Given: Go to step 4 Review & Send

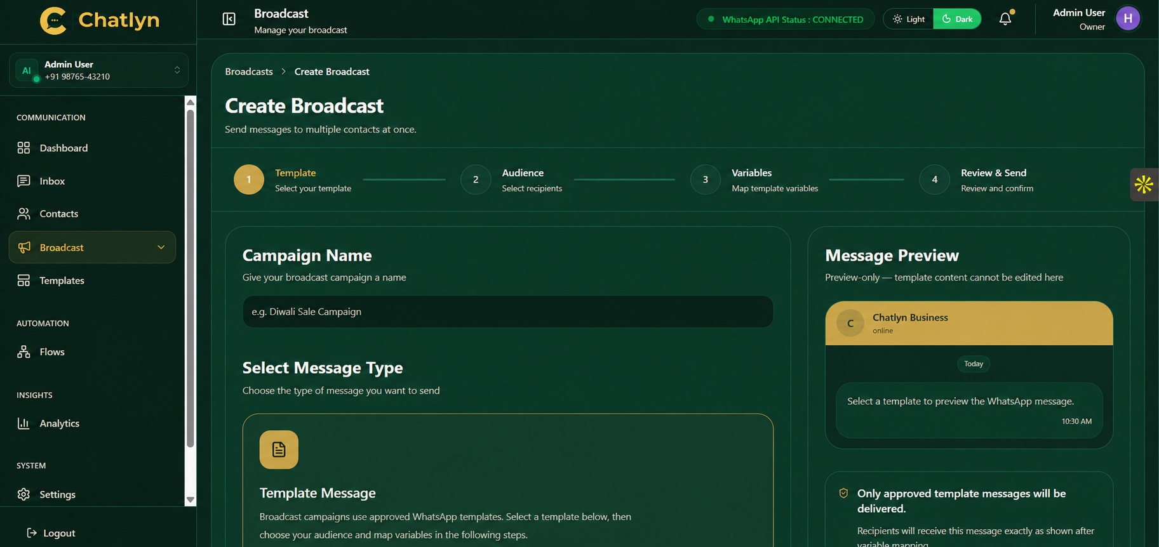Looking at the screenshot, I should [977, 180].
